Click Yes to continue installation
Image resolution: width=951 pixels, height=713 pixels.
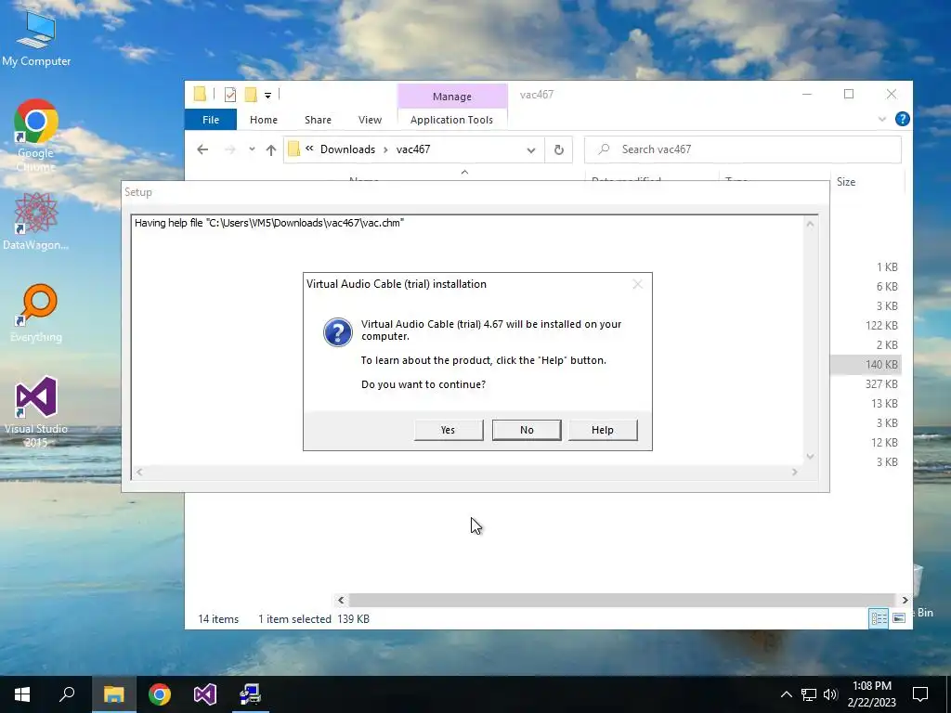point(449,430)
